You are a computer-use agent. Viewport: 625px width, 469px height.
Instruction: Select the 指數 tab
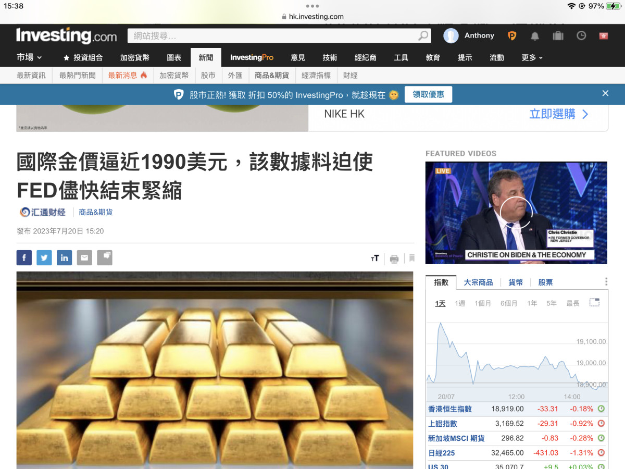(441, 282)
